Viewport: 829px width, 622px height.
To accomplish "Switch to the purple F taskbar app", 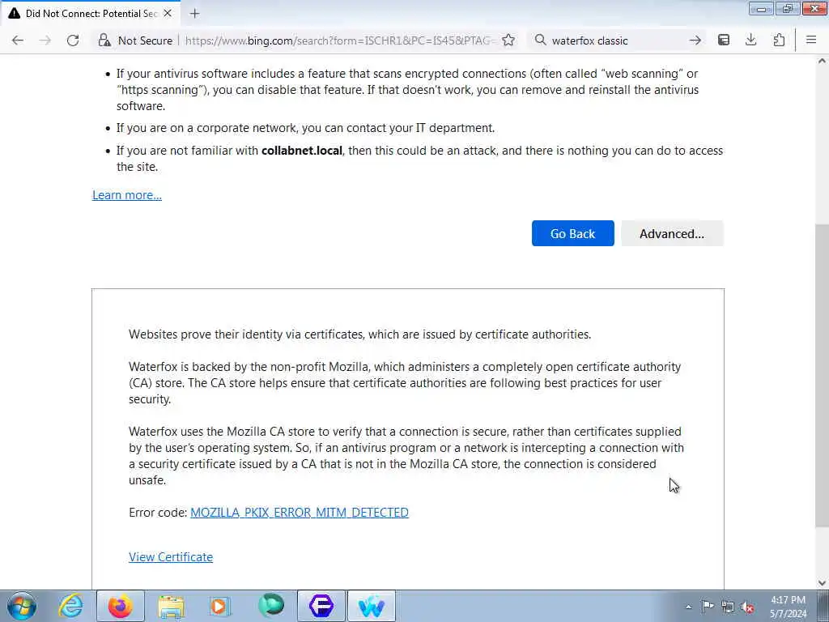I will click(321, 606).
